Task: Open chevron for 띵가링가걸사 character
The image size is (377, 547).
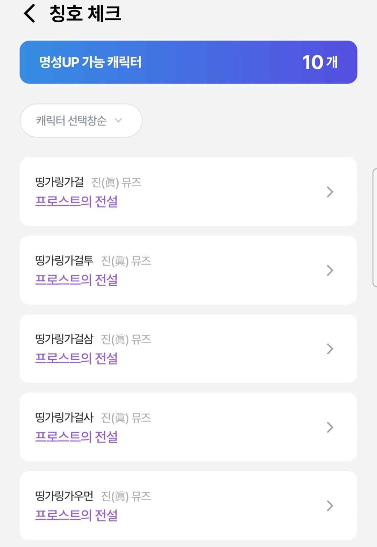Action: (x=330, y=427)
